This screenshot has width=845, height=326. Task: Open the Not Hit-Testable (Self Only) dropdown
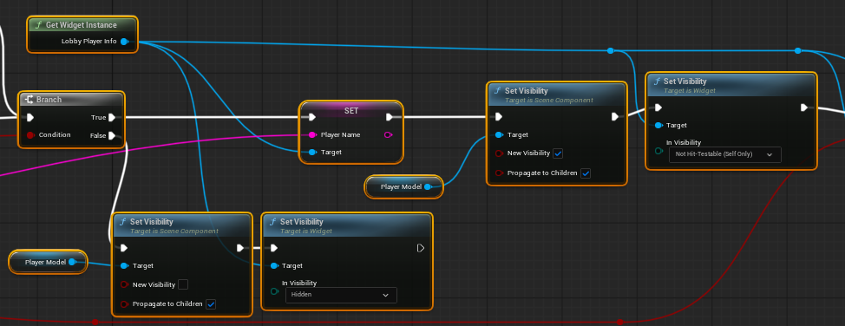pyautogui.click(x=724, y=154)
